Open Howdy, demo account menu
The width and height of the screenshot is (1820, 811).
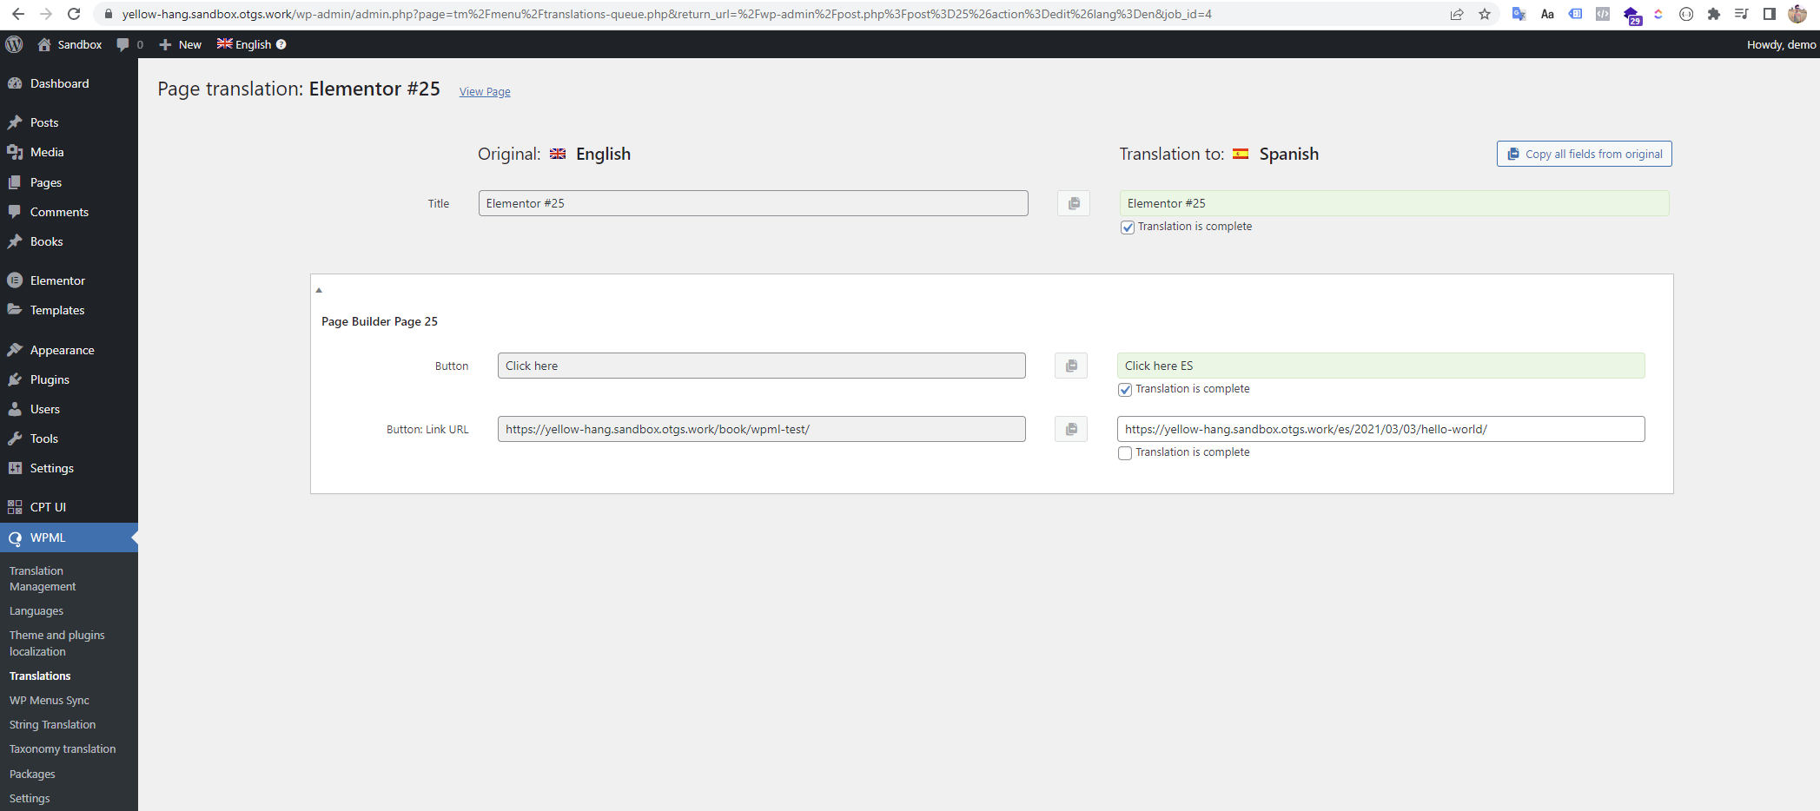tap(1781, 44)
